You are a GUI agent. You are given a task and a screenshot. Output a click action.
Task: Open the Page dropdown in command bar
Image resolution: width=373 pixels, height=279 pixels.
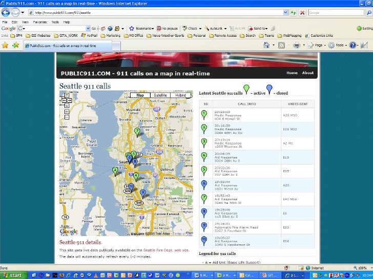click(x=320, y=45)
